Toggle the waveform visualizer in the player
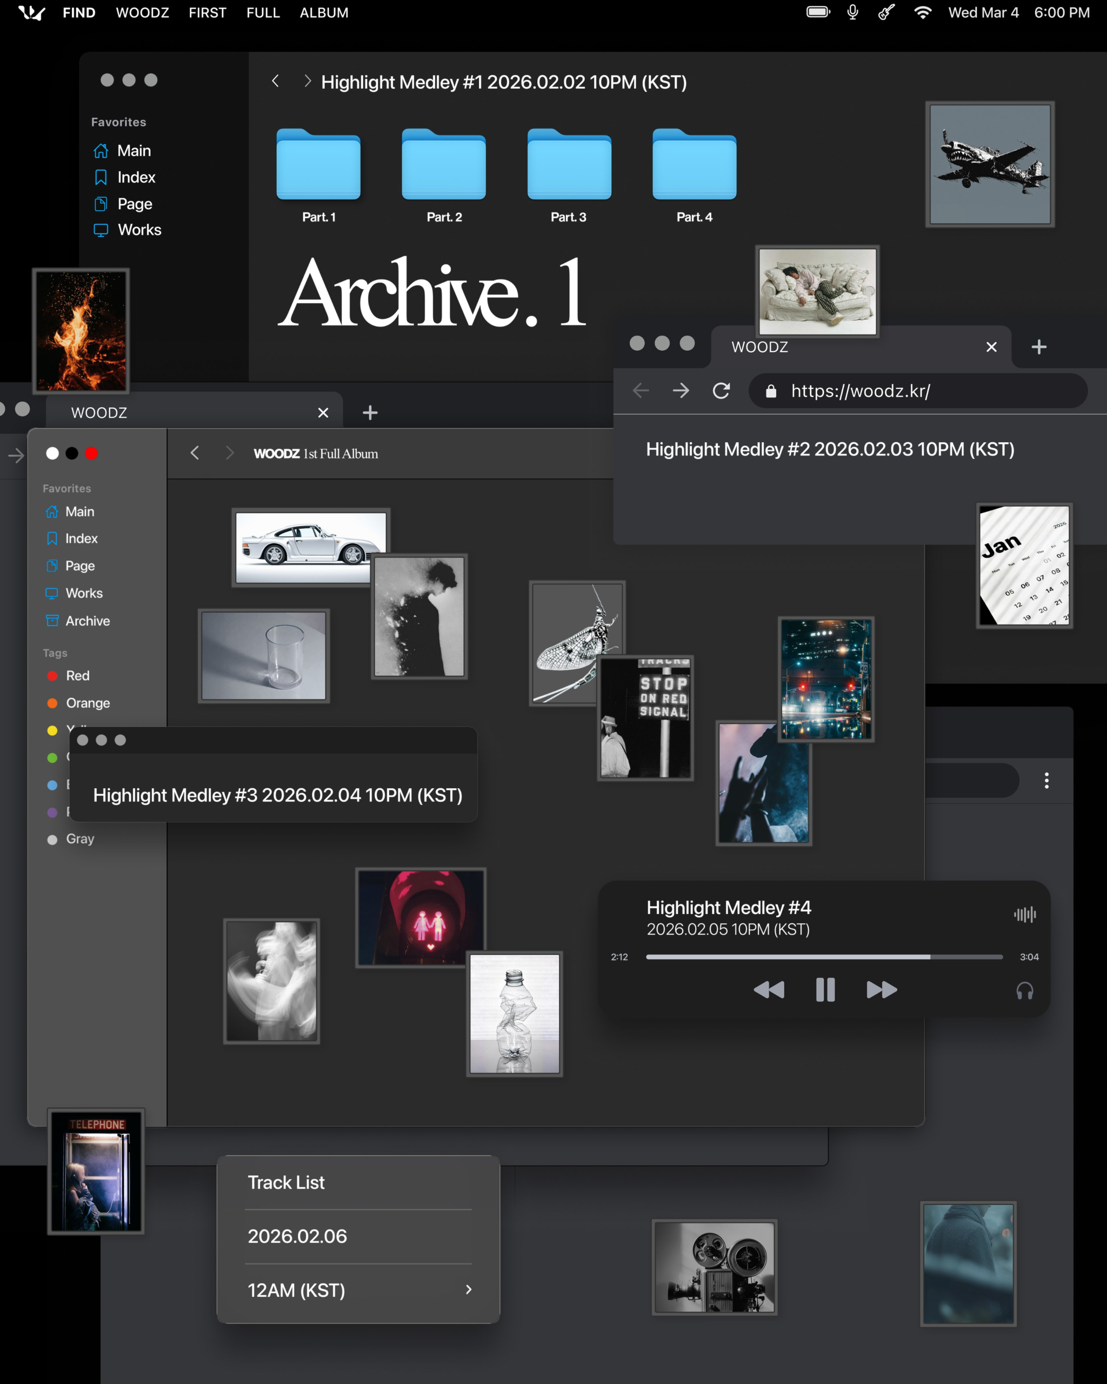This screenshot has height=1384, width=1107. (1025, 915)
